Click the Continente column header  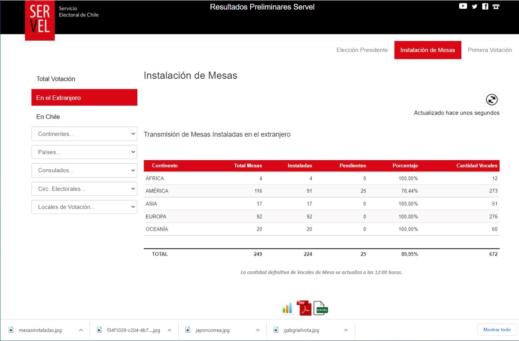pos(165,166)
